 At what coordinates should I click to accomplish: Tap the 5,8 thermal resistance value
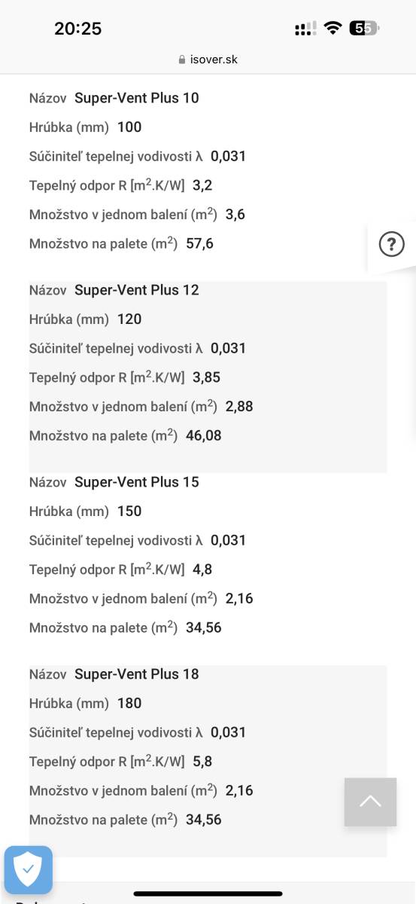202,762
